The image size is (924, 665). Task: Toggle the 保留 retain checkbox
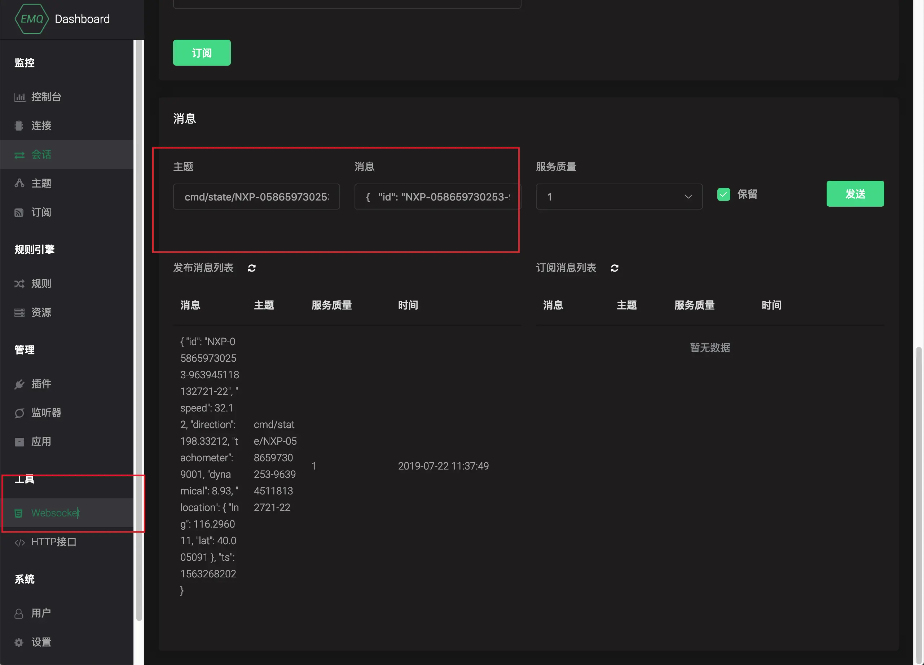(723, 194)
